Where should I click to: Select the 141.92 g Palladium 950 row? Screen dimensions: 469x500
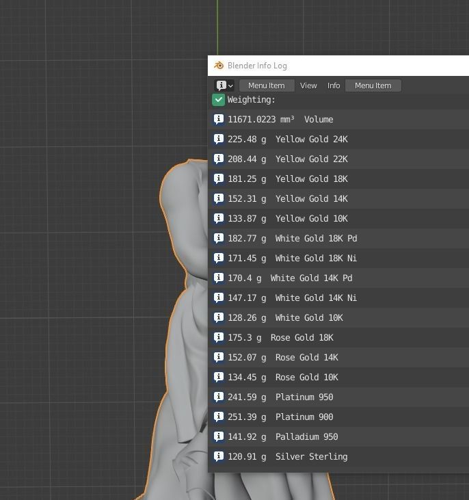coord(338,436)
